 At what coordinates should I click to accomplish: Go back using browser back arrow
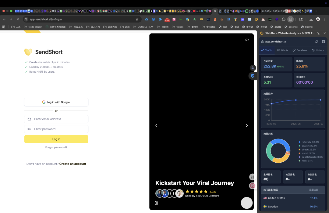point(4,19)
